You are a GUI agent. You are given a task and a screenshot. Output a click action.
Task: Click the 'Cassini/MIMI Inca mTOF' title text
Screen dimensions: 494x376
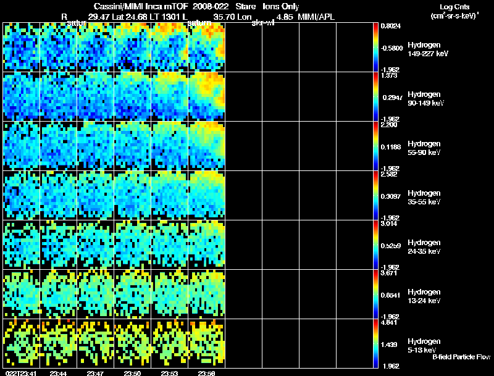[x=141, y=6]
